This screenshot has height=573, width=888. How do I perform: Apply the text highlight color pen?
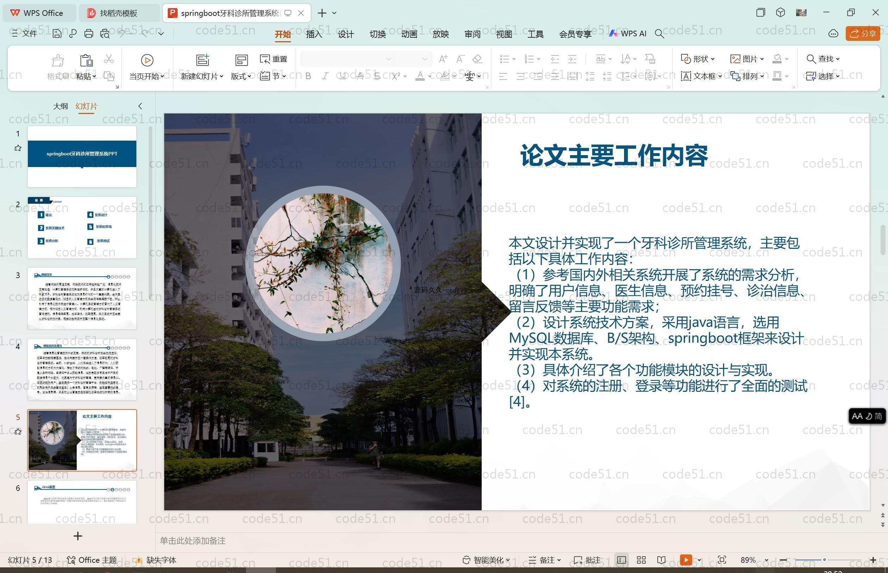click(x=444, y=76)
